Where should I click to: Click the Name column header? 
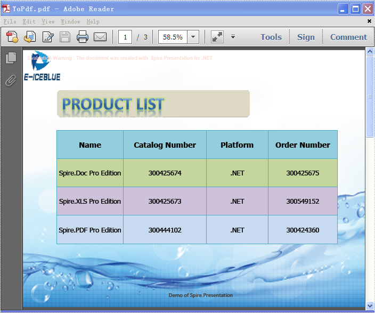[90, 145]
